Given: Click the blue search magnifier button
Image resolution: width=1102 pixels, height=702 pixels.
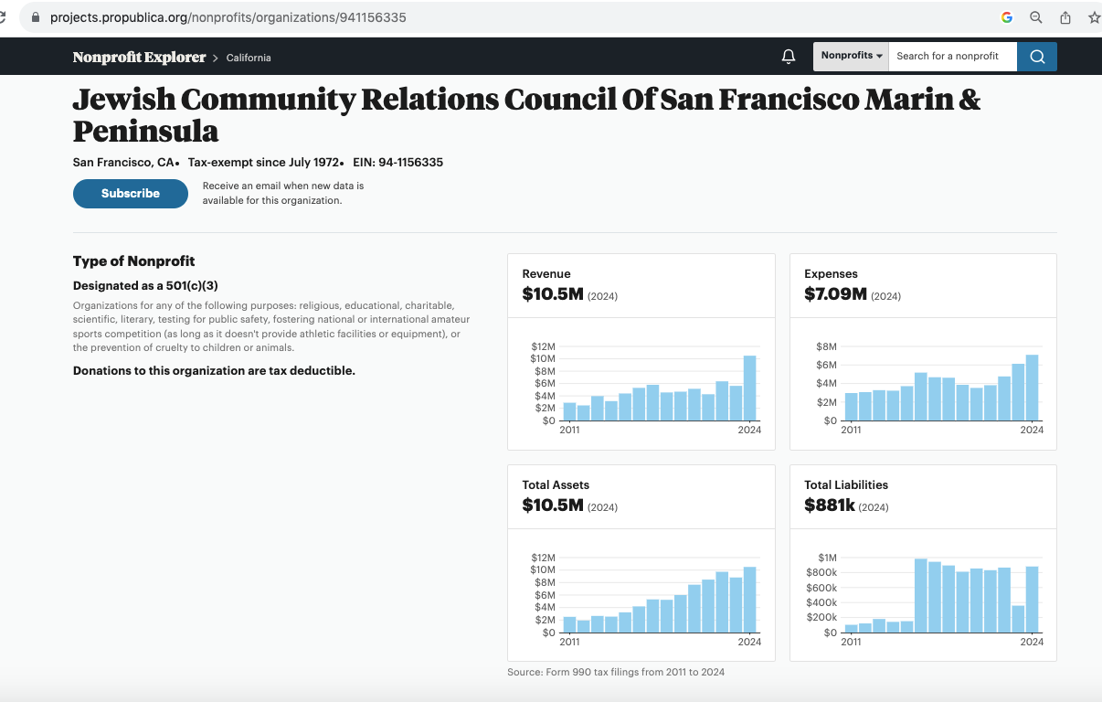Looking at the screenshot, I should point(1037,57).
